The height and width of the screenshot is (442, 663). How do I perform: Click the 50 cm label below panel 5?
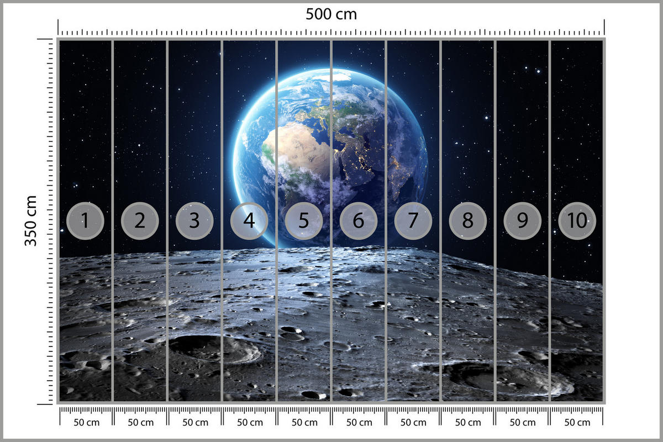pos(304,423)
